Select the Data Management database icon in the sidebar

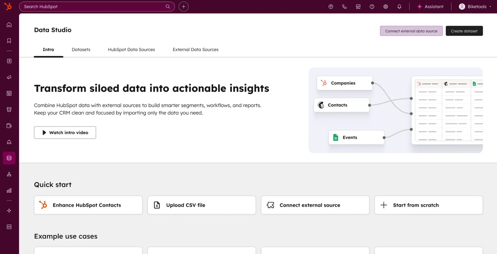click(x=9, y=158)
